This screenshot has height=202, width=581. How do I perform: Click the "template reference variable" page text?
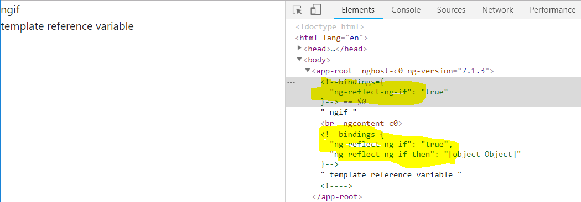(x=67, y=26)
